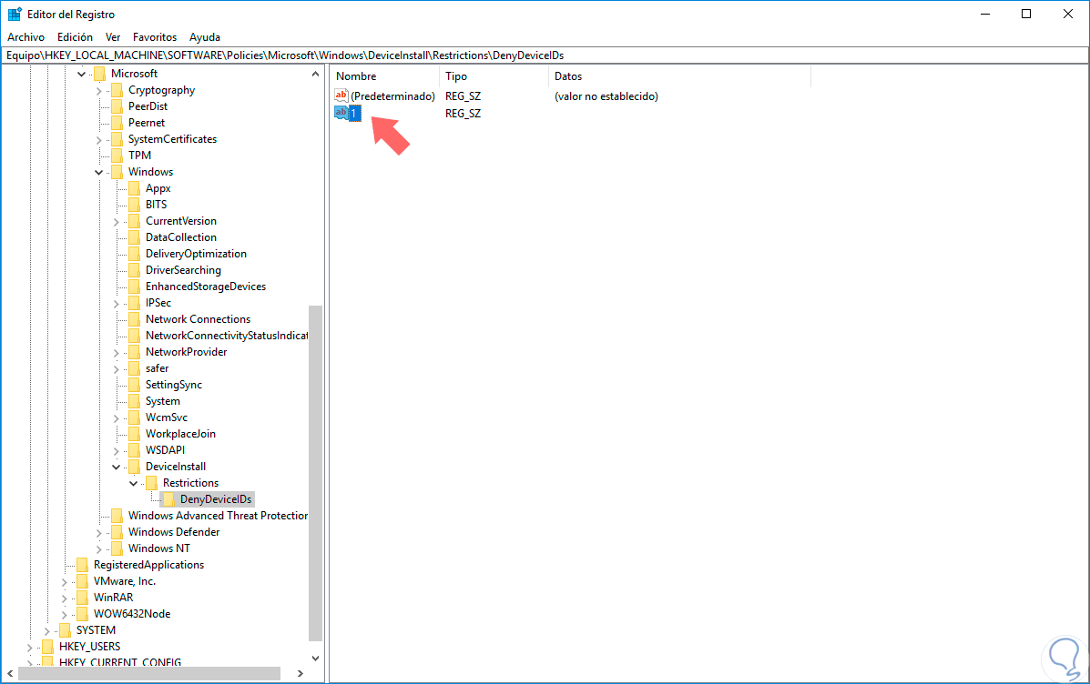1090x684 pixels.
Task: Collapse the Microsoft key
Action: pyautogui.click(x=81, y=75)
